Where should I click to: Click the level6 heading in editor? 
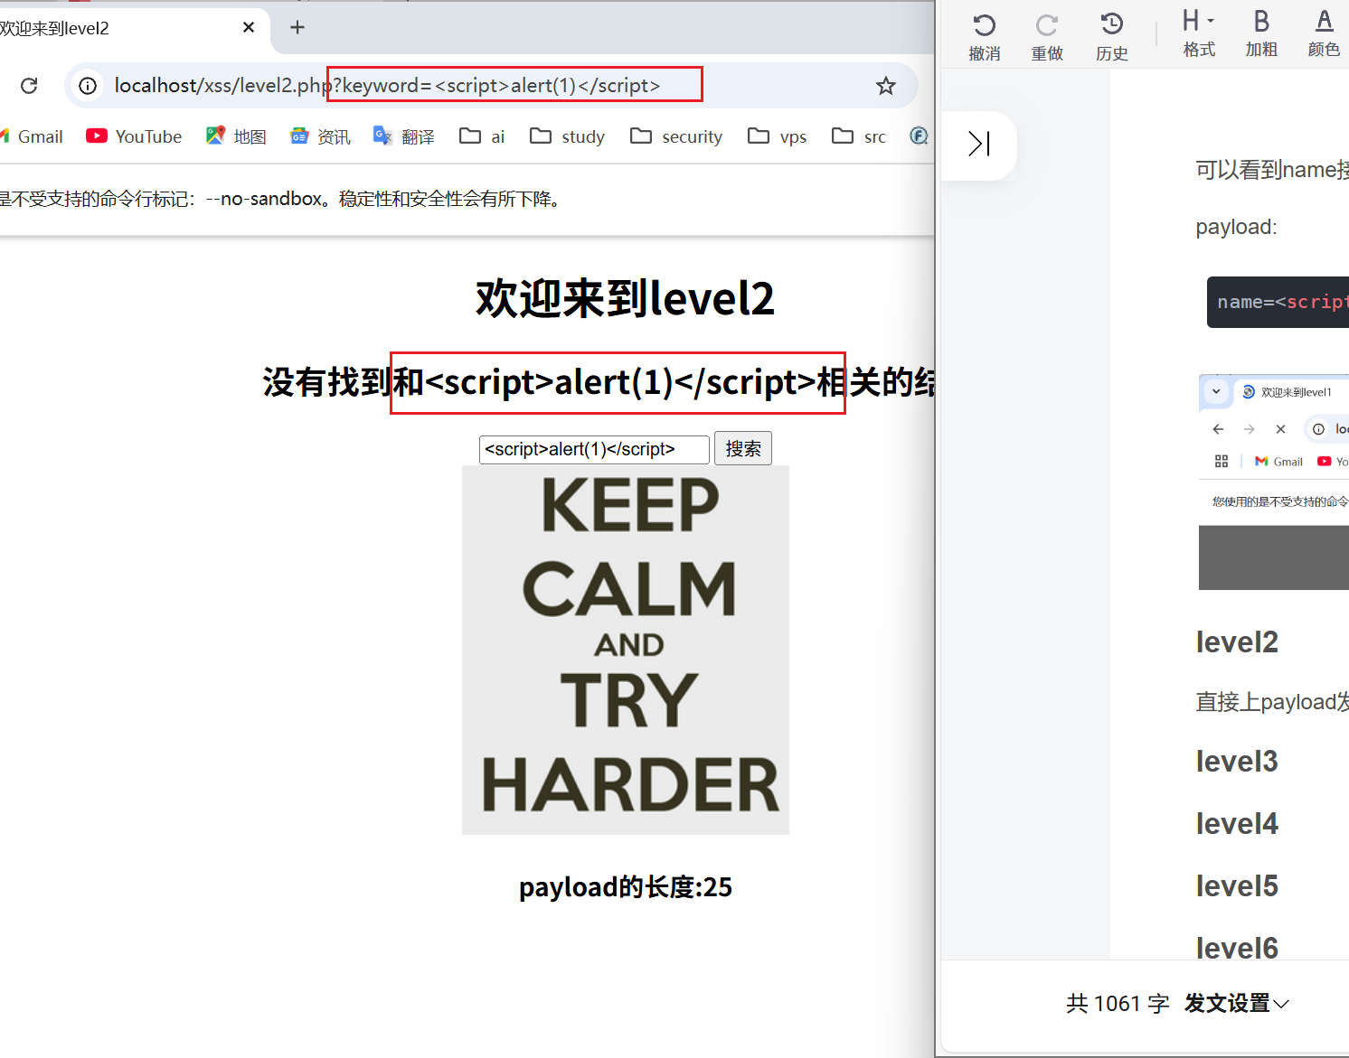pos(1237,948)
